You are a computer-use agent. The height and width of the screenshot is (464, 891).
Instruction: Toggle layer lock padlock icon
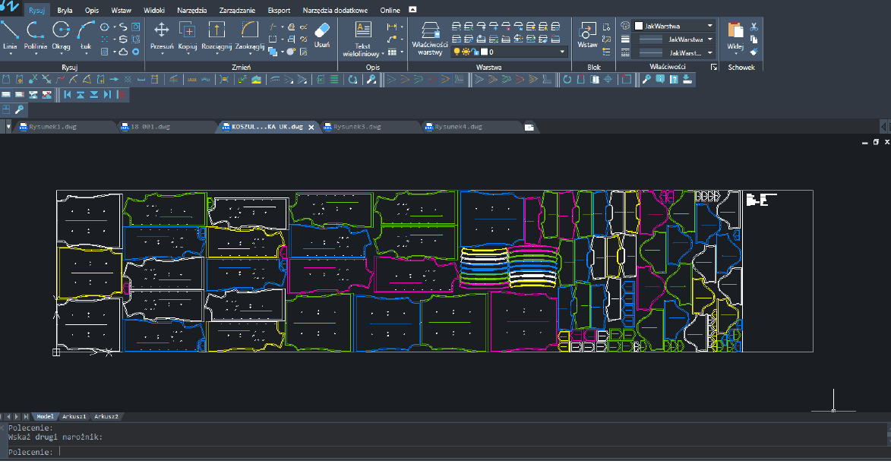pyautogui.click(x=475, y=52)
